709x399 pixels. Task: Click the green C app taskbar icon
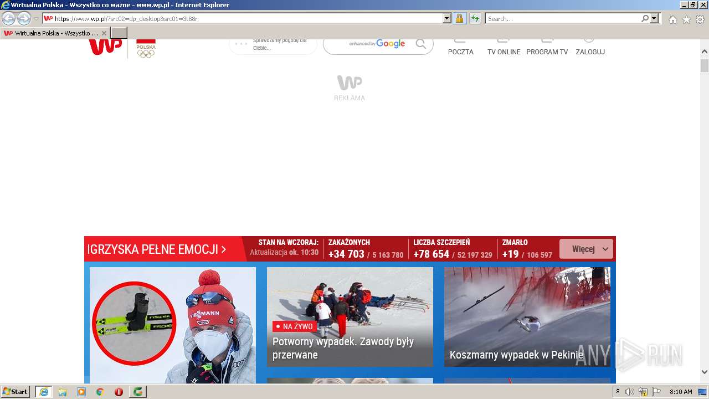pyautogui.click(x=138, y=392)
